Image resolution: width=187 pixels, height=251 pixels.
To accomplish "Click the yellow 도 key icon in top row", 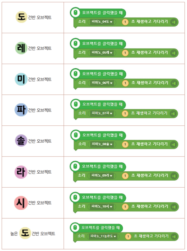I will (21, 17).
